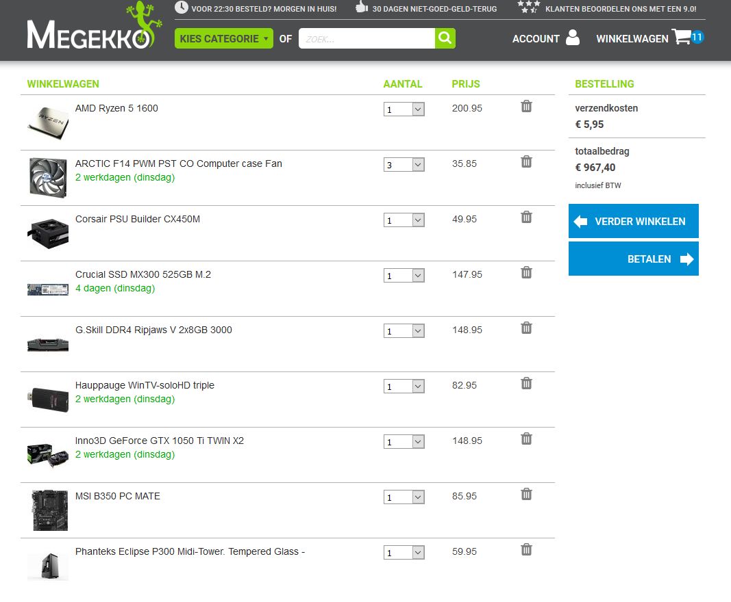The image size is (731, 602).
Task: Open quantity dropdown for ARCTIC F14 fan
Action: 404,165
